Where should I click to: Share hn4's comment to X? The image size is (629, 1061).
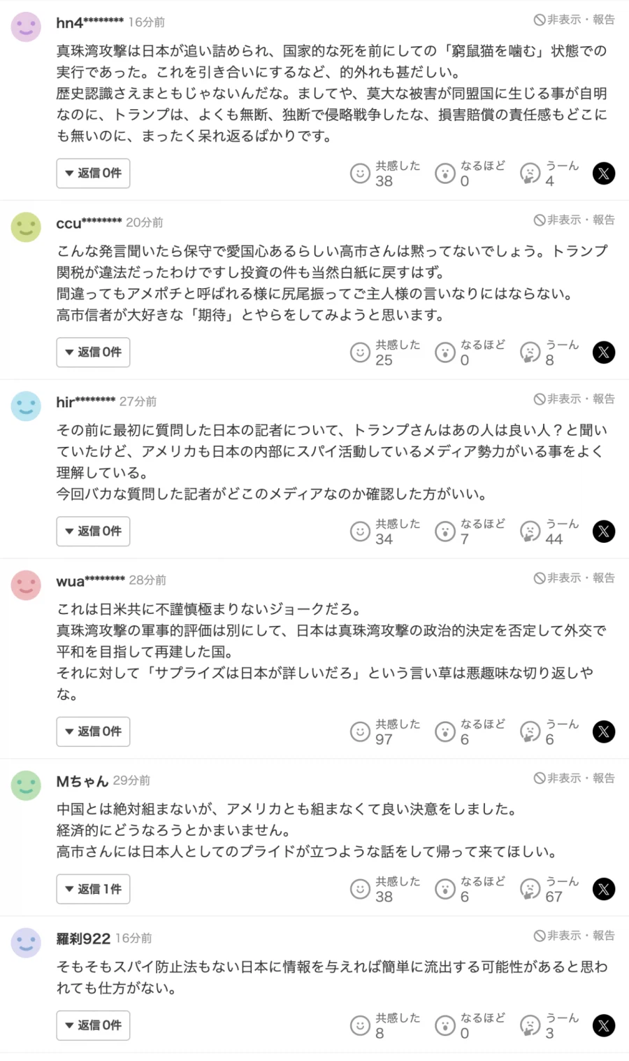coord(603,173)
